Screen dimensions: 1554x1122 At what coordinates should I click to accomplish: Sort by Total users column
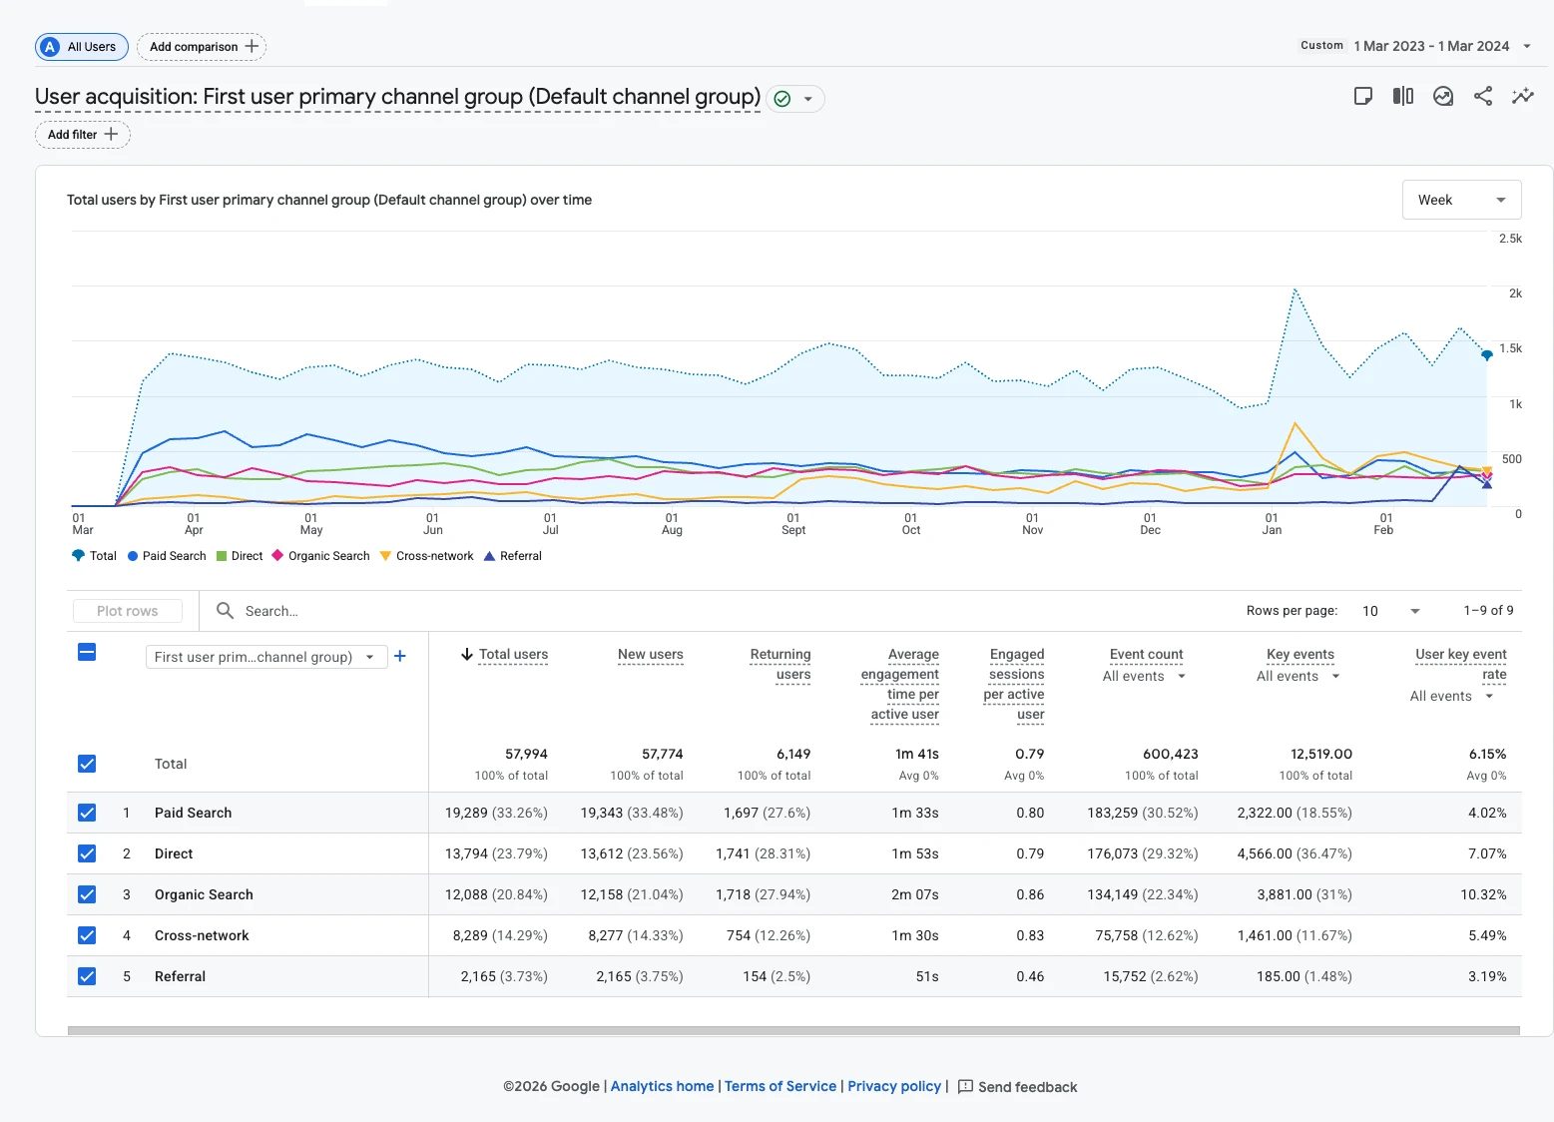tap(513, 655)
